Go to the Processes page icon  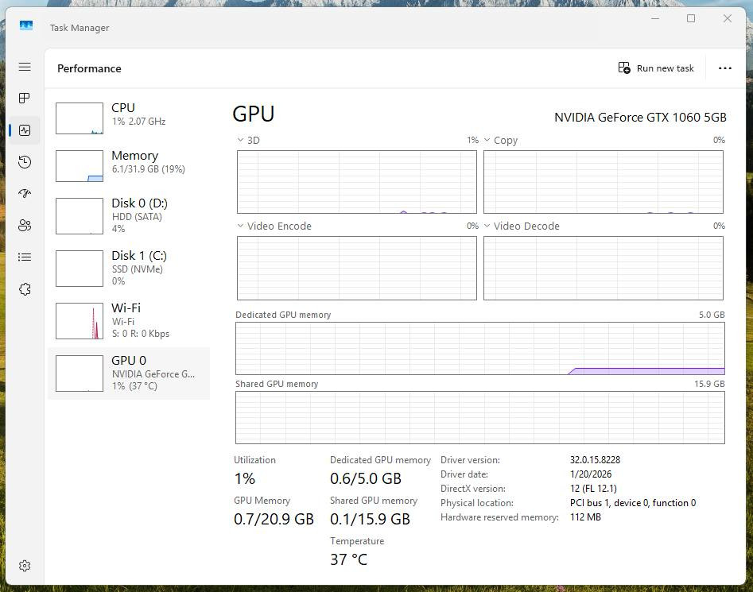(25, 99)
